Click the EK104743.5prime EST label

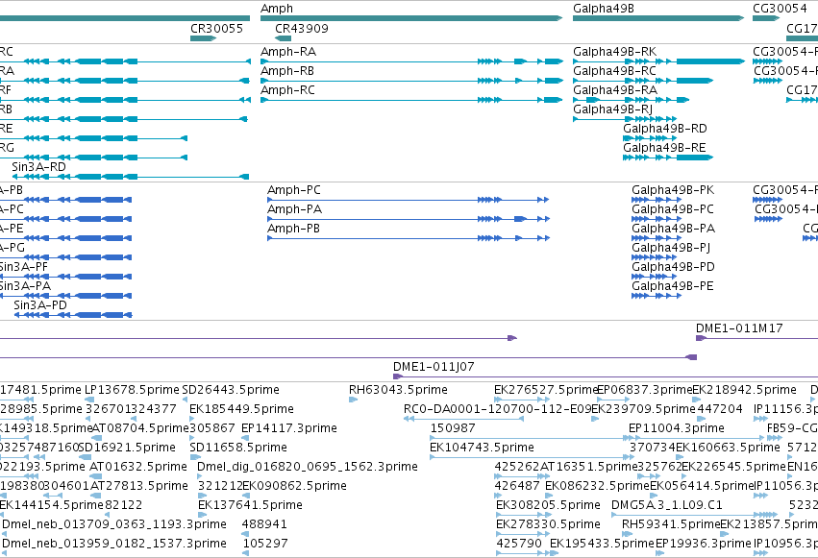click(482, 448)
